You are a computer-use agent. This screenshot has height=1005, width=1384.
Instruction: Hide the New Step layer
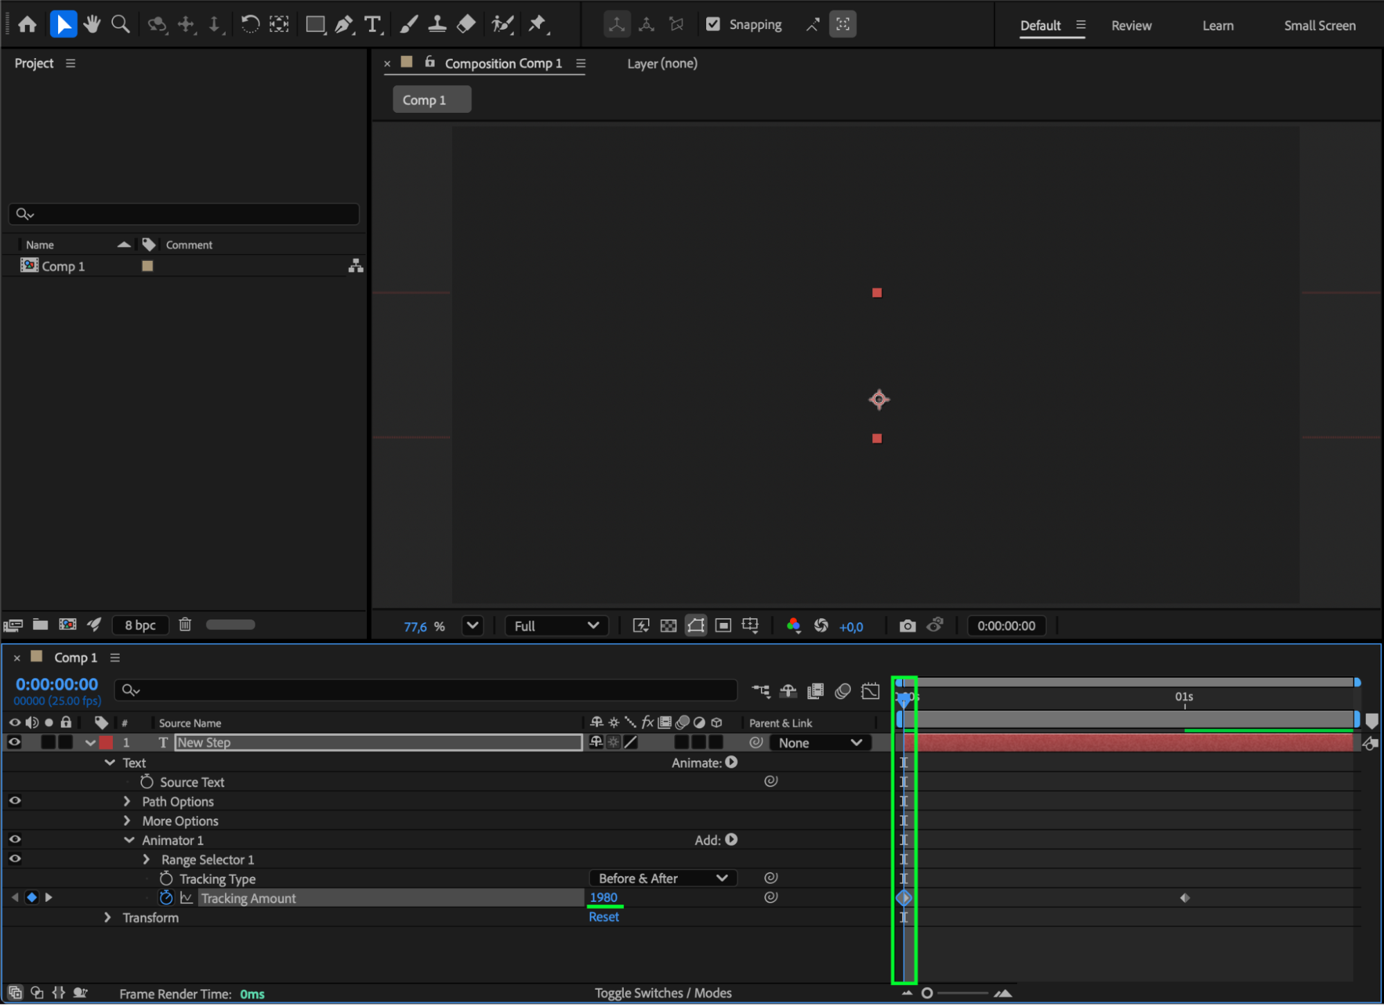point(14,742)
